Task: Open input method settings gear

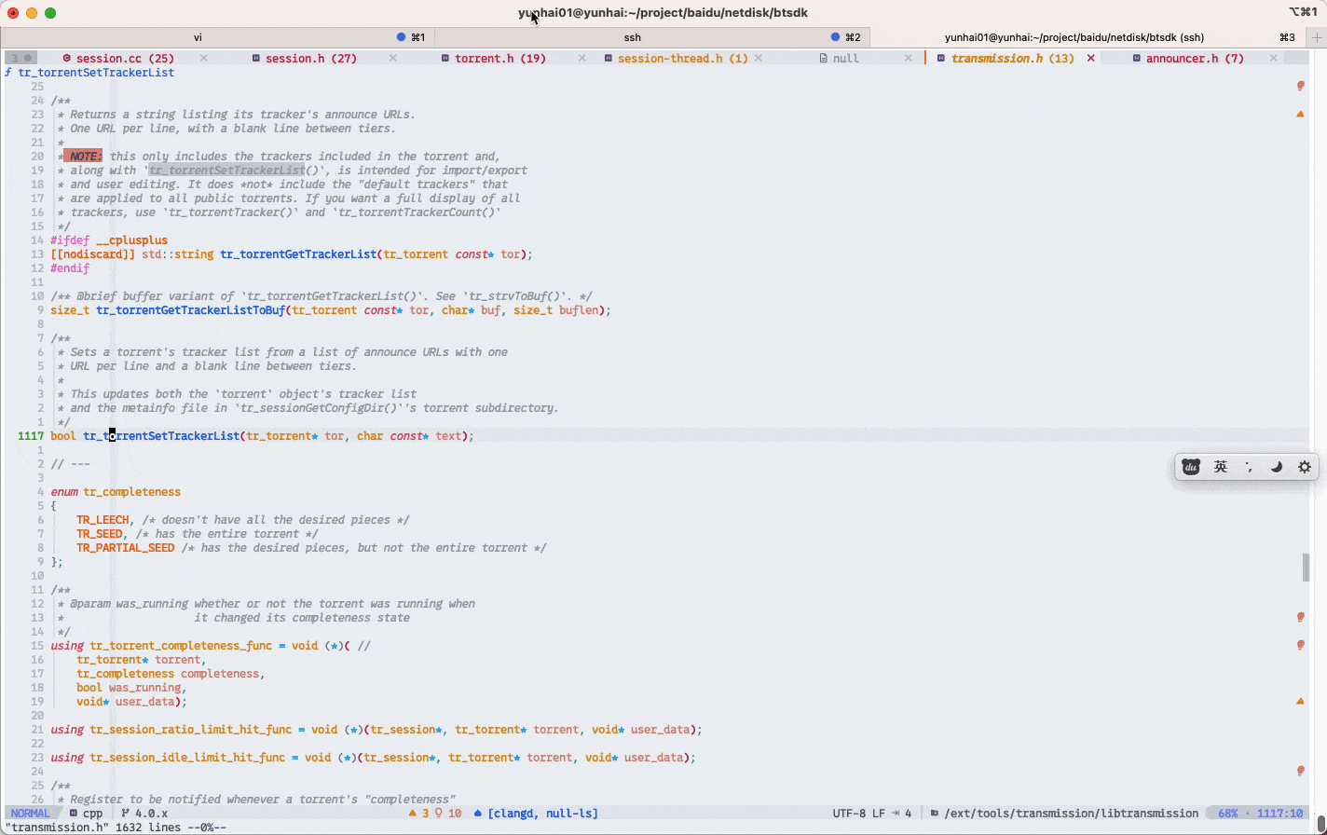Action: pos(1305,467)
